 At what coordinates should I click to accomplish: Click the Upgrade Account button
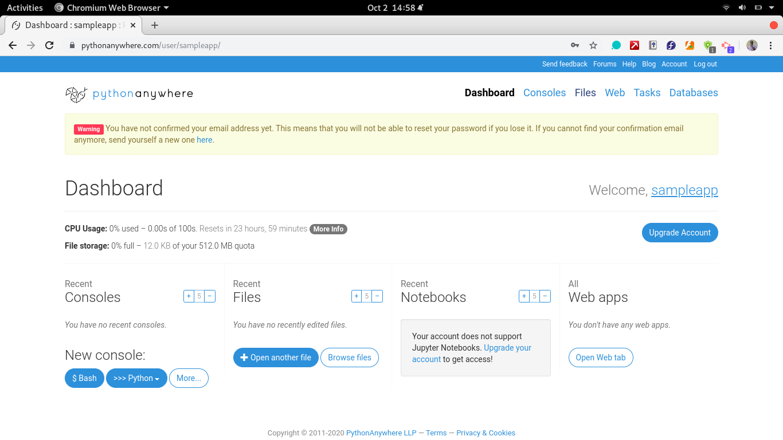(x=680, y=233)
